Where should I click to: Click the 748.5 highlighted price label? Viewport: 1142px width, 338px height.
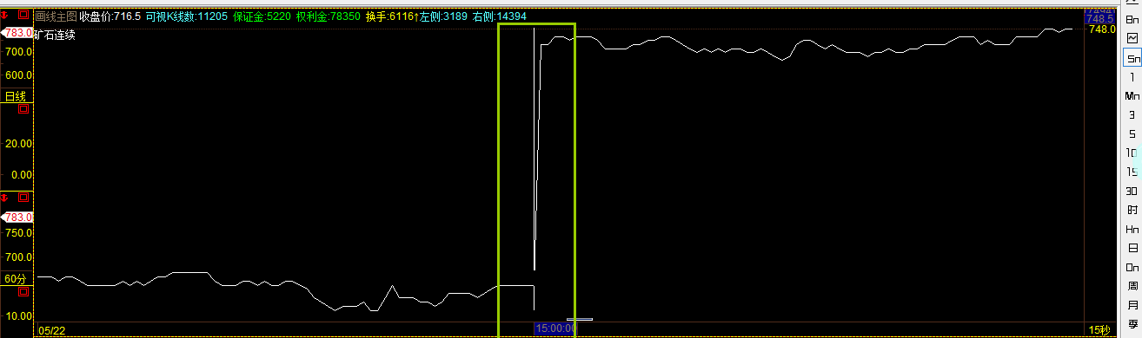1100,18
